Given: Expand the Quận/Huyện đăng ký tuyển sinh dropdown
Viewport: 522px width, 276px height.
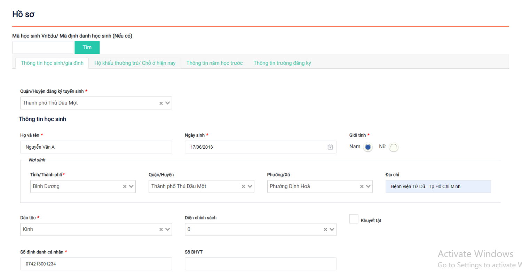Looking at the screenshot, I should click(x=167, y=103).
